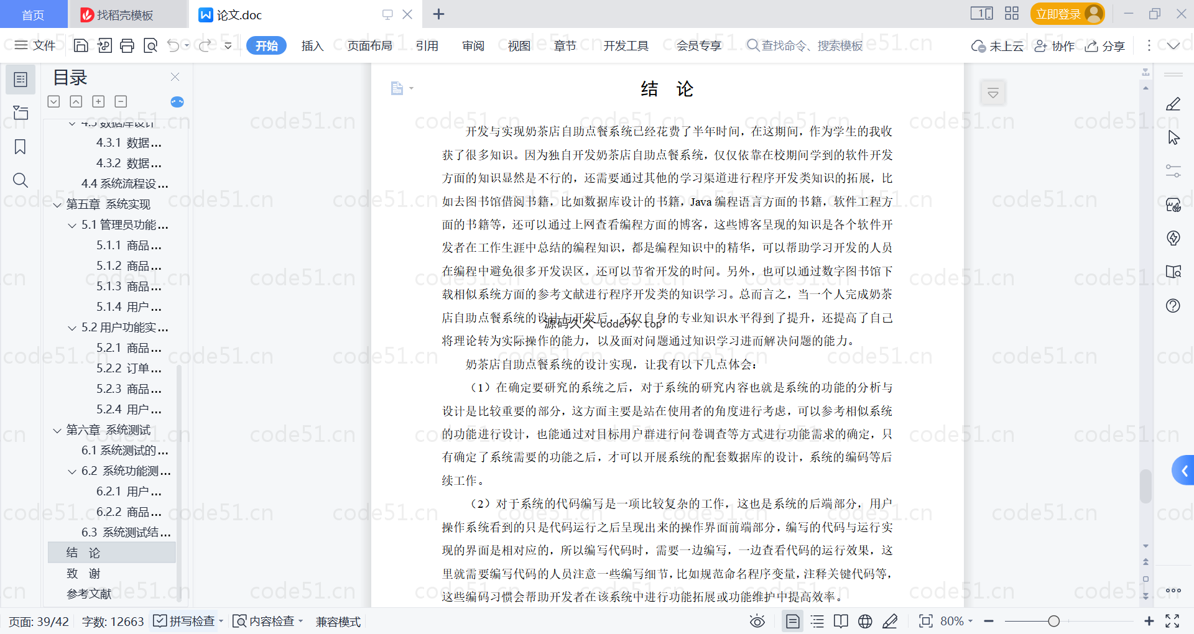This screenshot has width=1194, height=634.
Task: Open the chapter navigation icon in left sidebar
Action: pyautogui.click(x=21, y=113)
